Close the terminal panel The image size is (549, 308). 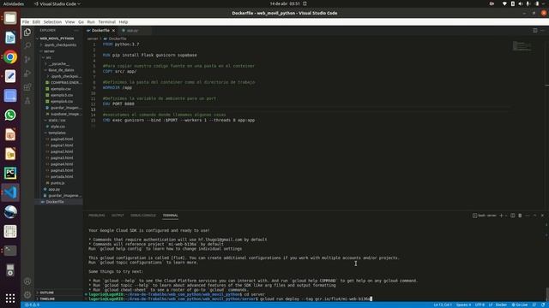(x=542, y=216)
